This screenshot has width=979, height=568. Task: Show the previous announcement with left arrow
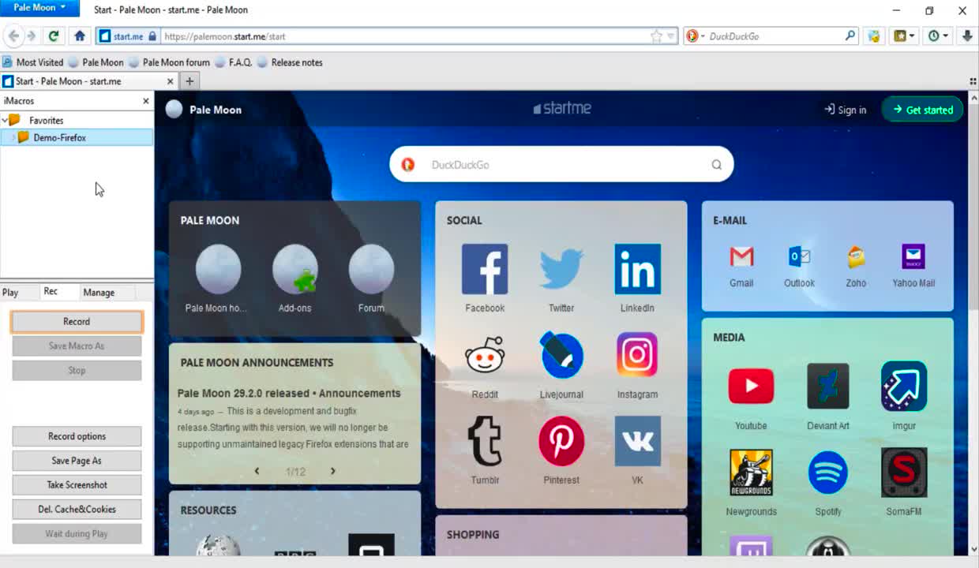257,471
